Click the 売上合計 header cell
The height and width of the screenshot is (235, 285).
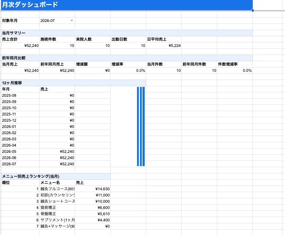point(20,39)
